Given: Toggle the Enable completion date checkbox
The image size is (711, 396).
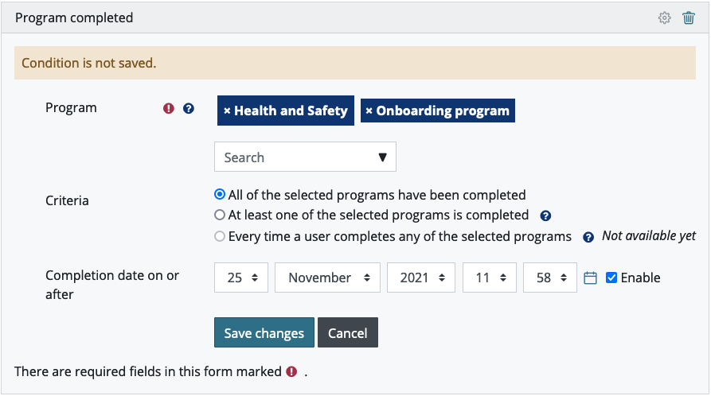Looking at the screenshot, I should click(x=611, y=278).
